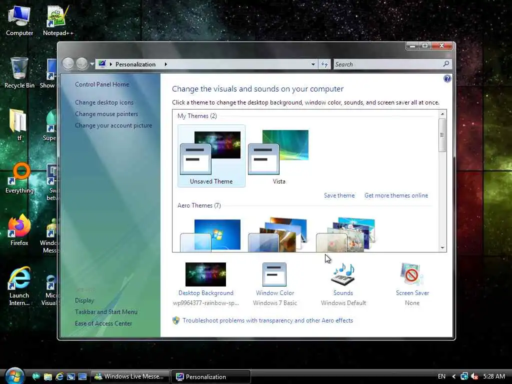Open Display settings link
This screenshot has height=384, width=512.
coord(84,300)
